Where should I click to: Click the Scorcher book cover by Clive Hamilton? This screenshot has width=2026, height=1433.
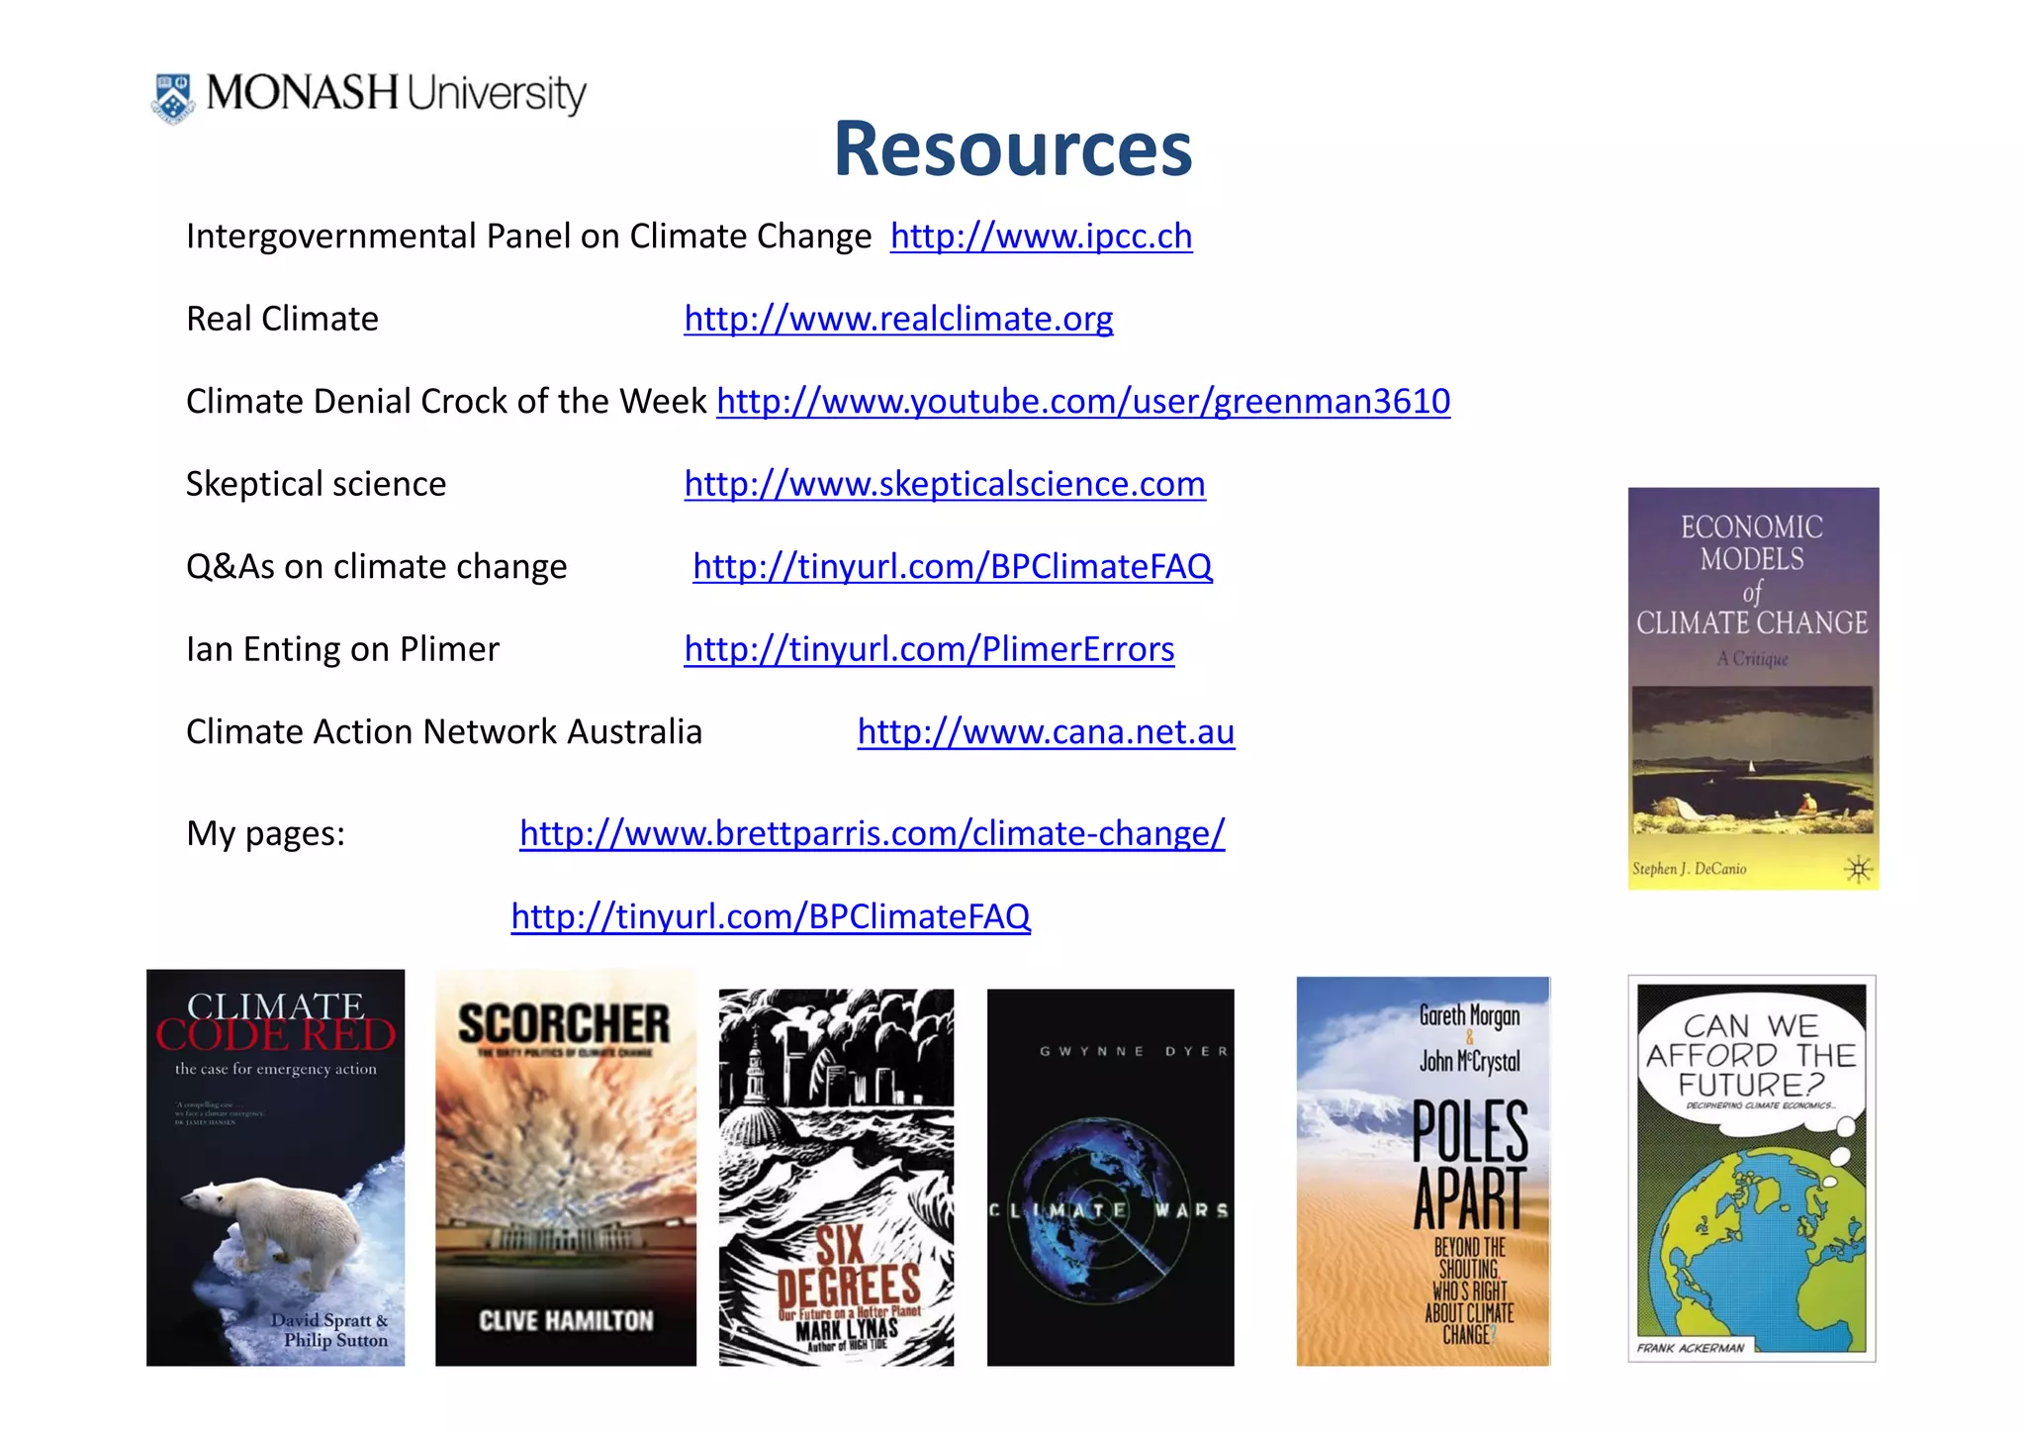[565, 1168]
